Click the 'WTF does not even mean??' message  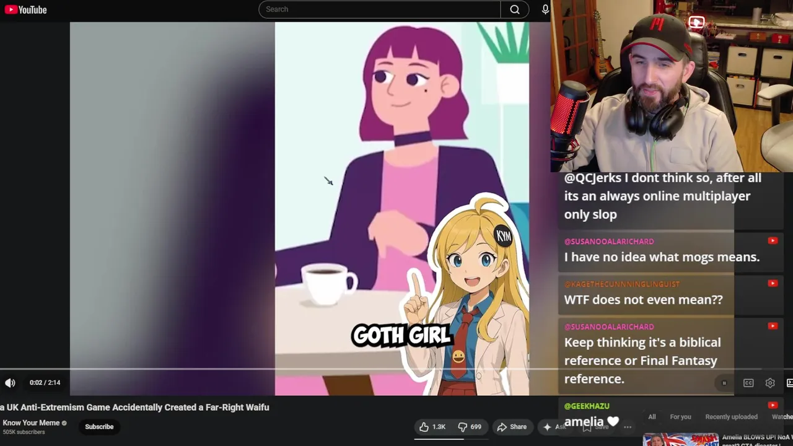coord(643,300)
